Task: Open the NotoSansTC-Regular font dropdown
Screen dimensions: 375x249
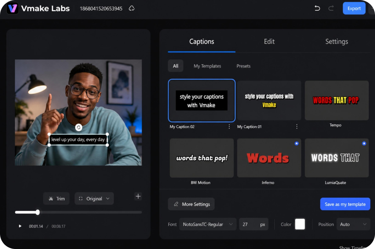Action: (208, 224)
